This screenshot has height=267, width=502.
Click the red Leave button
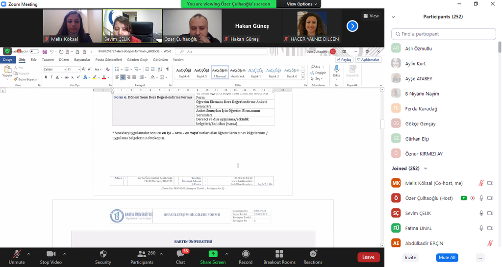tap(369, 257)
